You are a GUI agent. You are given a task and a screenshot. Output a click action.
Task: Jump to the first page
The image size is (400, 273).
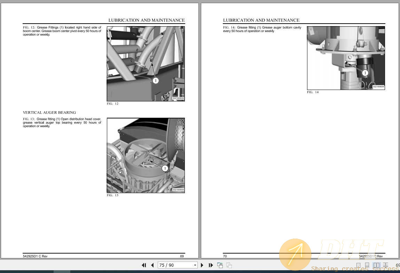point(144,265)
